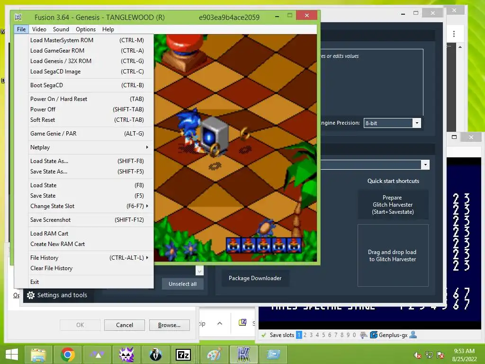
Task: Open the Help menu
Action: (108, 29)
